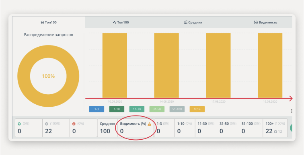Viewport: 304px width, 155px height.
Task: Toggle the 11-30 legend filter
Action: [x=137, y=109]
